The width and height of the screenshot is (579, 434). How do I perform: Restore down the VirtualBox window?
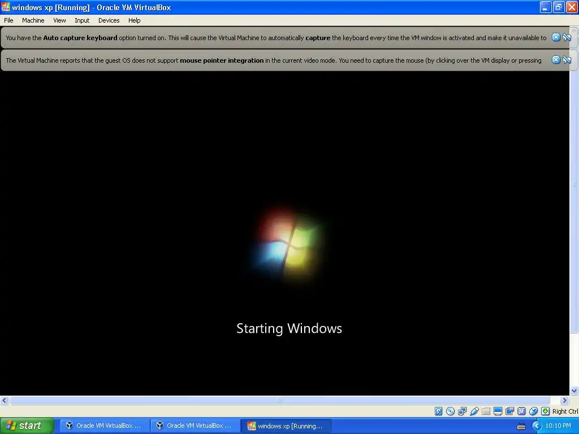point(558,7)
